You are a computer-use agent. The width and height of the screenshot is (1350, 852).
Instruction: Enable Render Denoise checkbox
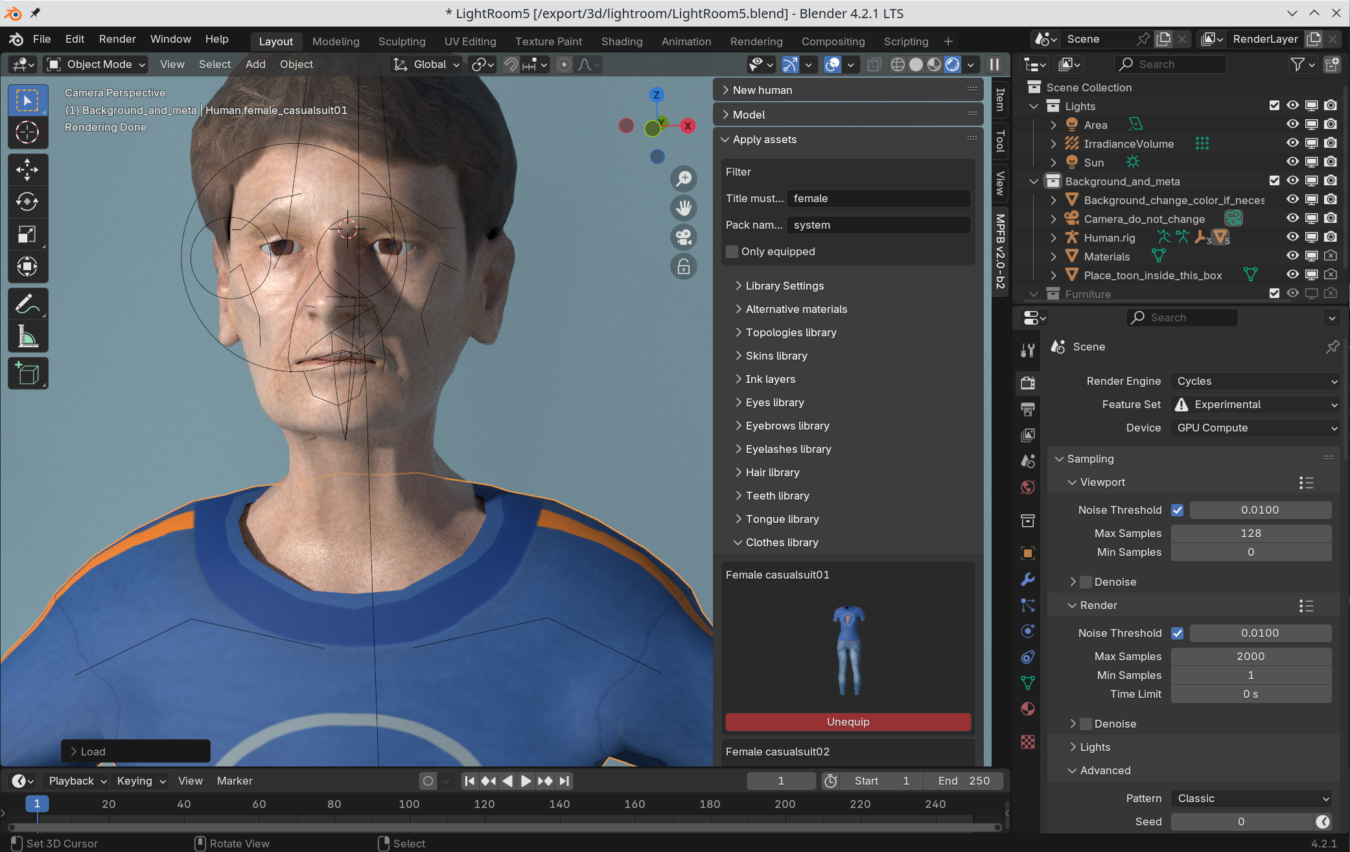tap(1086, 724)
